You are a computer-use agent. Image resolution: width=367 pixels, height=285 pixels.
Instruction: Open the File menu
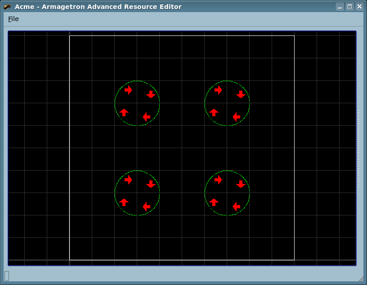[x=13, y=19]
